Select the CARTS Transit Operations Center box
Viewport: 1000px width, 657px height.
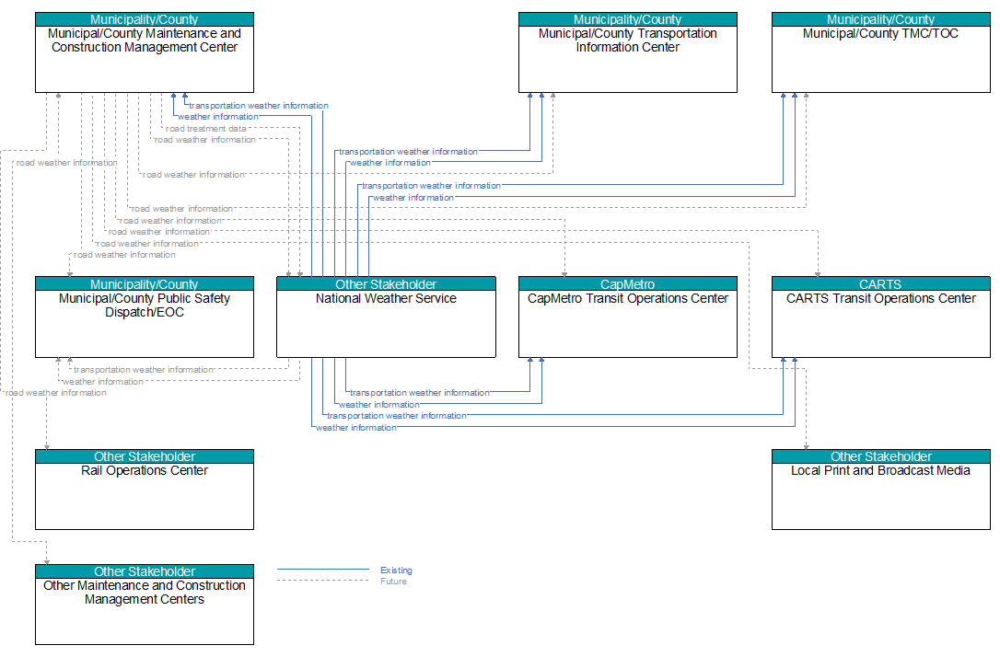tap(880, 317)
